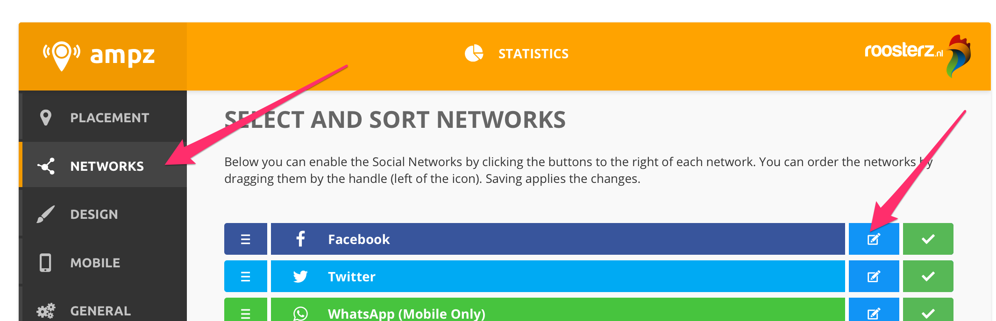Open the General settings section
The image size is (996, 321).
click(x=100, y=311)
